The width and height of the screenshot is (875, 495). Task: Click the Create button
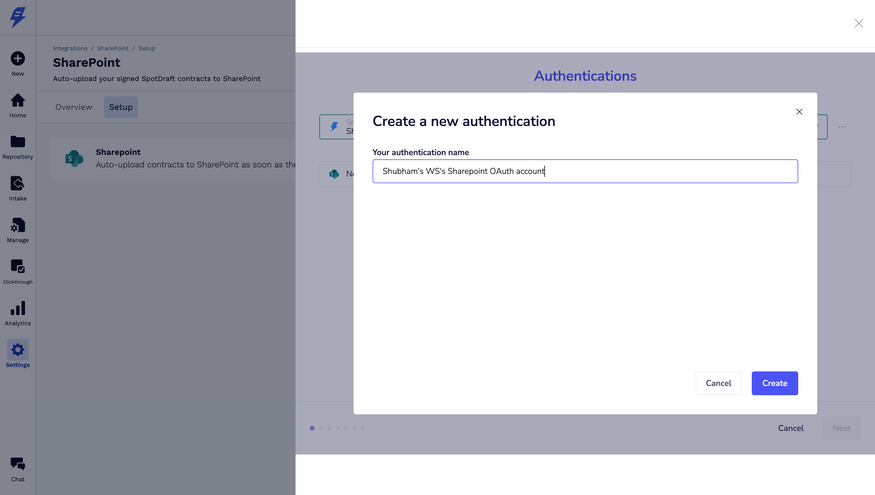click(x=774, y=383)
